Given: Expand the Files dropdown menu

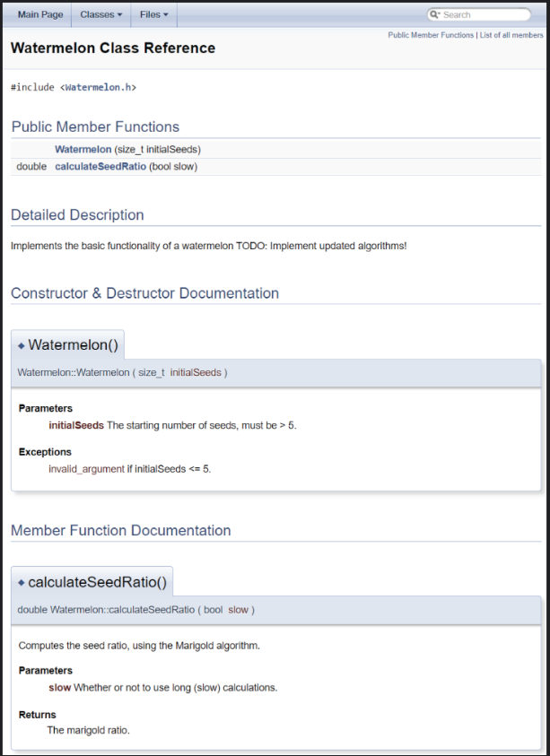Looking at the screenshot, I should click(154, 14).
